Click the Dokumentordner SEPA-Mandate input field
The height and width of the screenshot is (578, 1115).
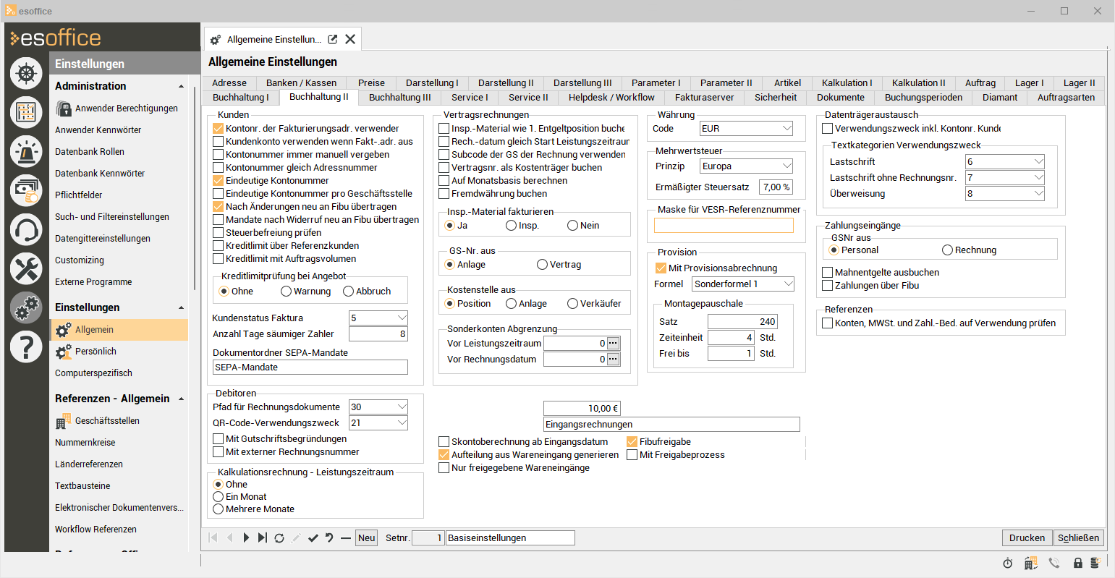[x=310, y=367]
